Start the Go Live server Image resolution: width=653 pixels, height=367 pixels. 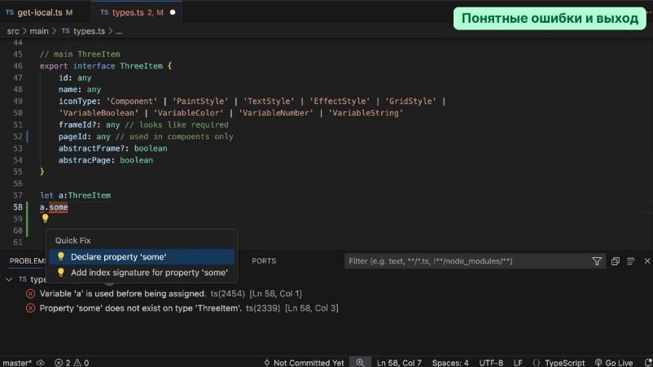[614, 363]
